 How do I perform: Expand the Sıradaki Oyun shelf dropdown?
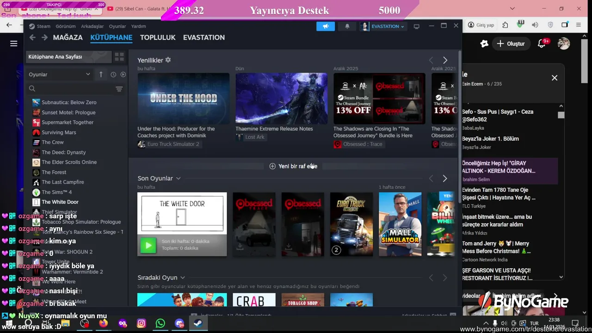click(x=183, y=277)
